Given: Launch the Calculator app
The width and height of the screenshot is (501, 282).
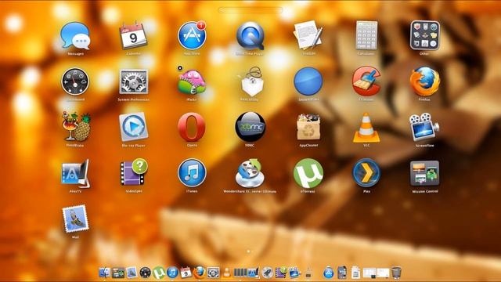Looking at the screenshot, I should 366,35.
